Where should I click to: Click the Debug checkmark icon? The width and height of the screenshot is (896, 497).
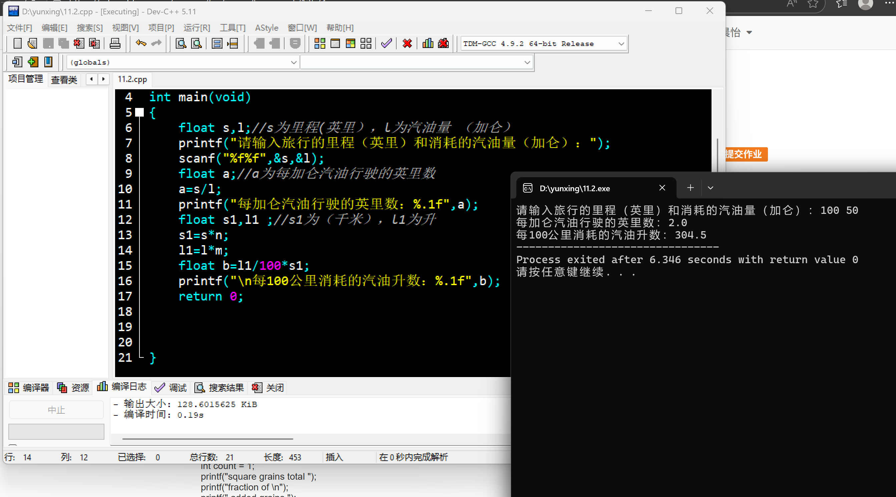386,43
